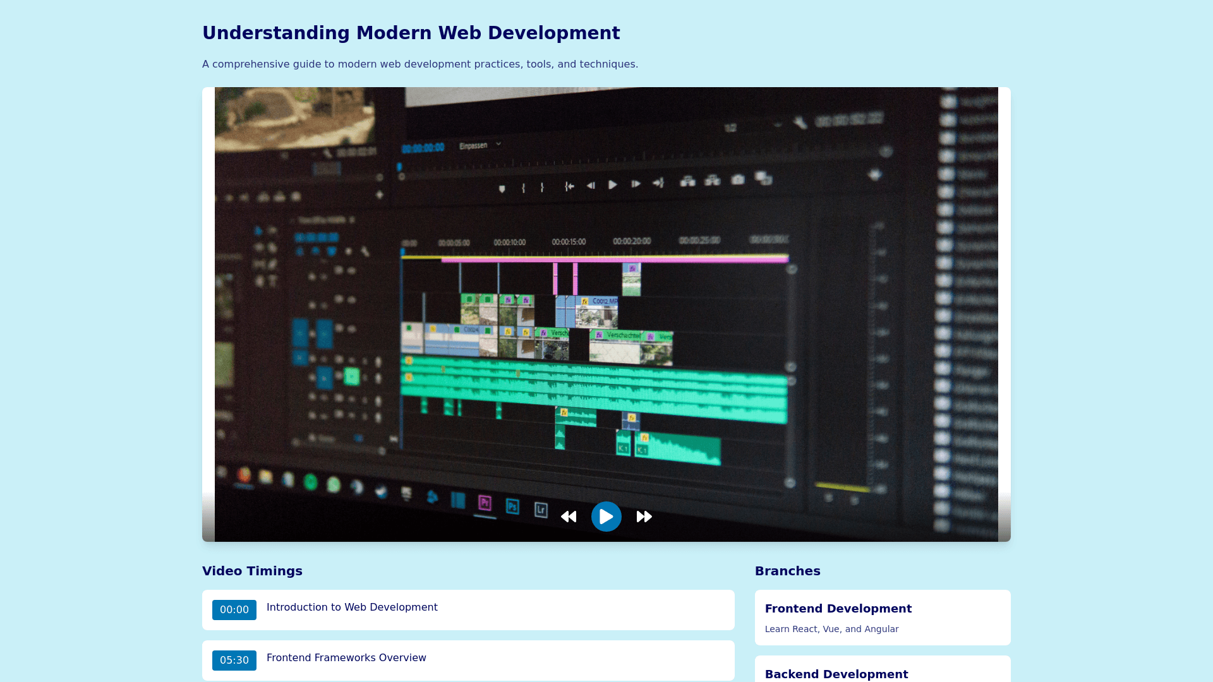Jump to the 05:30 timestamp badge
This screenshot has height=682, width=1213.
pos(234,660)
